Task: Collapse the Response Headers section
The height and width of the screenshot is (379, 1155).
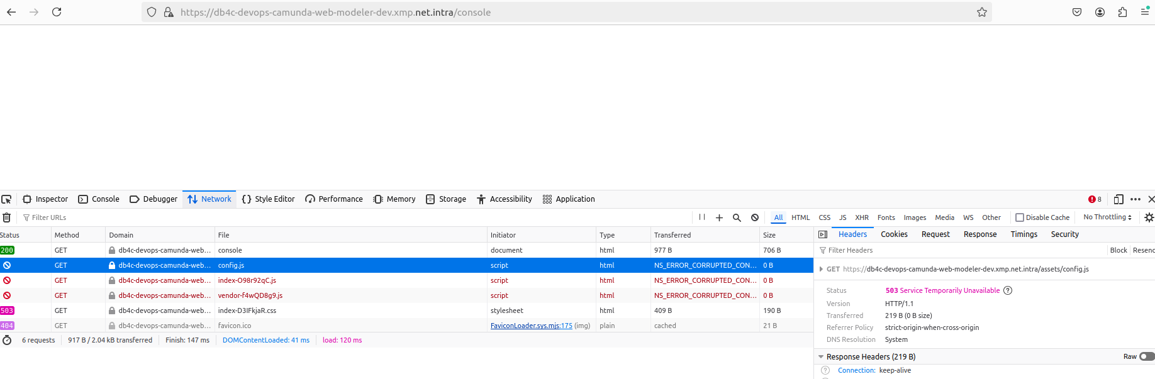Action: click(821, 357)
